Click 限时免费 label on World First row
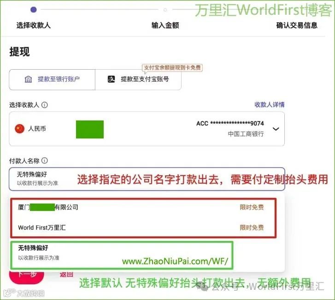Image resolution: width=335 pixels, height=300 pixels. click(x=252, y=228)
